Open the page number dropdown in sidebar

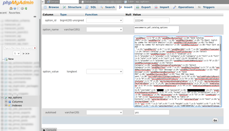[x=17, y=54]
